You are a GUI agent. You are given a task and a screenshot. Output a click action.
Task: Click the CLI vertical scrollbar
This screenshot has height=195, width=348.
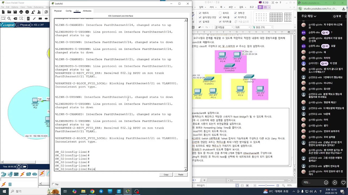click(x=186, y=95)
